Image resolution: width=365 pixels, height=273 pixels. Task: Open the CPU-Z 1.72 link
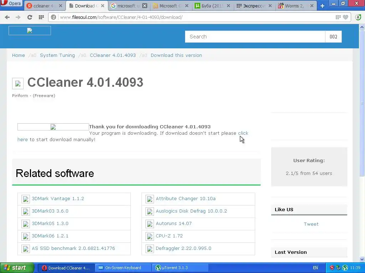click(x=169, y=236)
